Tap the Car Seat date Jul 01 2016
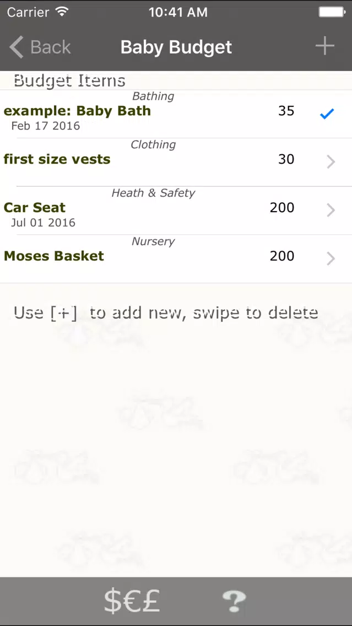This screenshot has height=626, width=352. pyautogui.click(x=43, y=223)
